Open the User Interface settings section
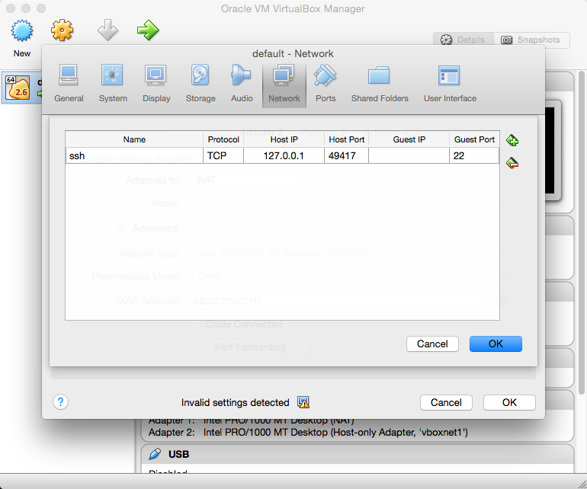This screenshot has height=489, width=587. coord(450,84)
